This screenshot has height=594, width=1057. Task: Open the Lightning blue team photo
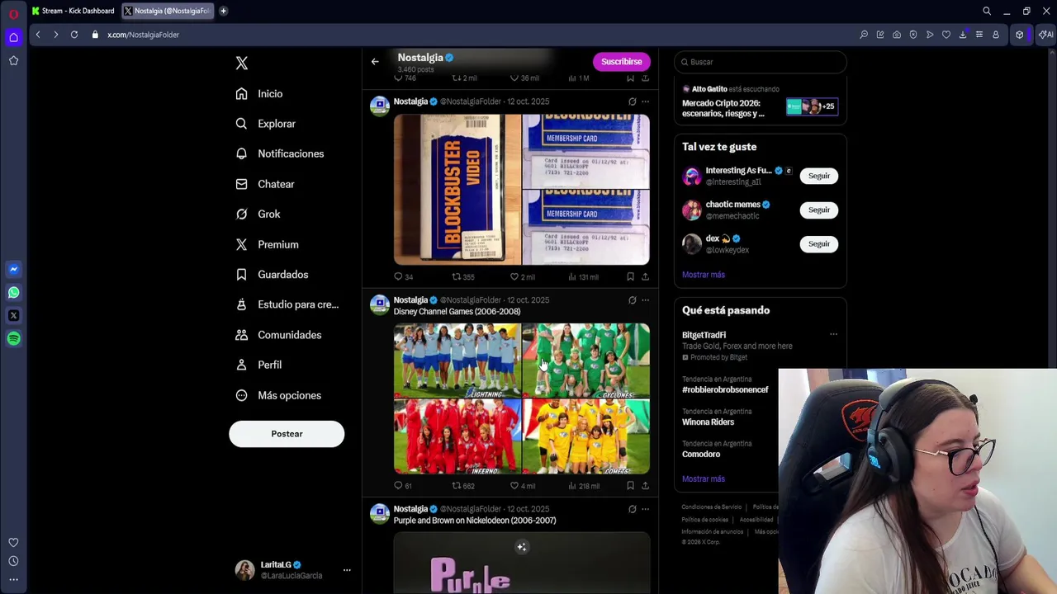[x=457, y=361]
